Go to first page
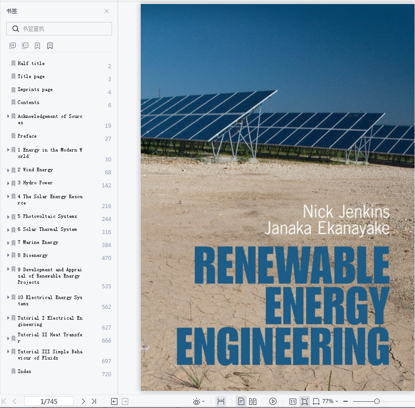415x408 pixels. coord(4,401)
